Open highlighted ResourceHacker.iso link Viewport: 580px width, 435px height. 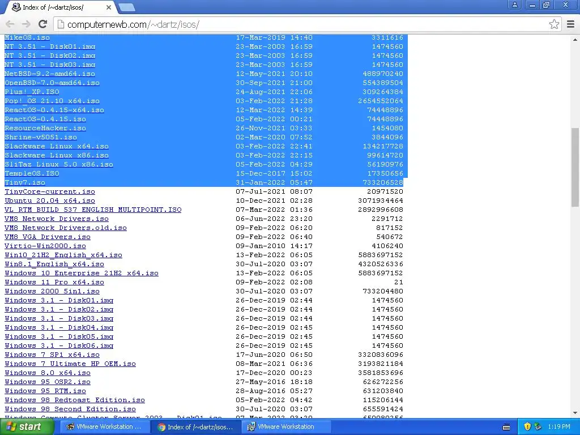pyautogui.click(x=45, y=128)
